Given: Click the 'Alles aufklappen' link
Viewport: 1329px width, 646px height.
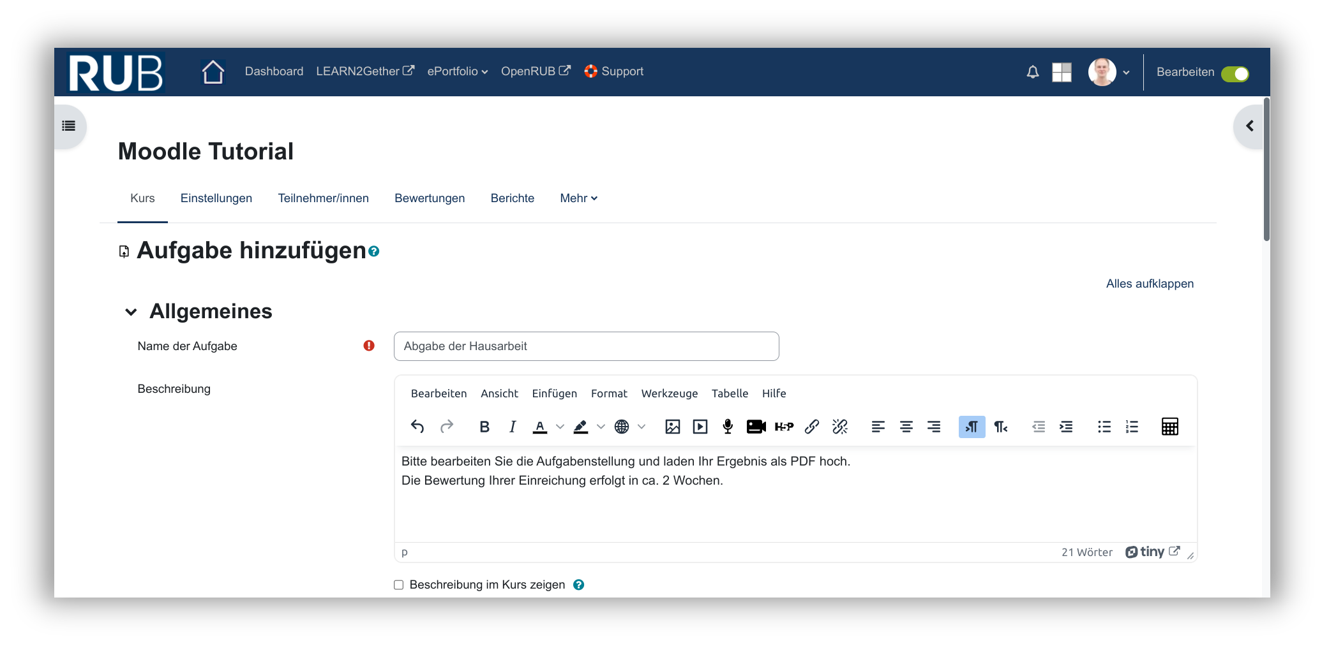Looking at the screenshot, I should [1149, 284].
